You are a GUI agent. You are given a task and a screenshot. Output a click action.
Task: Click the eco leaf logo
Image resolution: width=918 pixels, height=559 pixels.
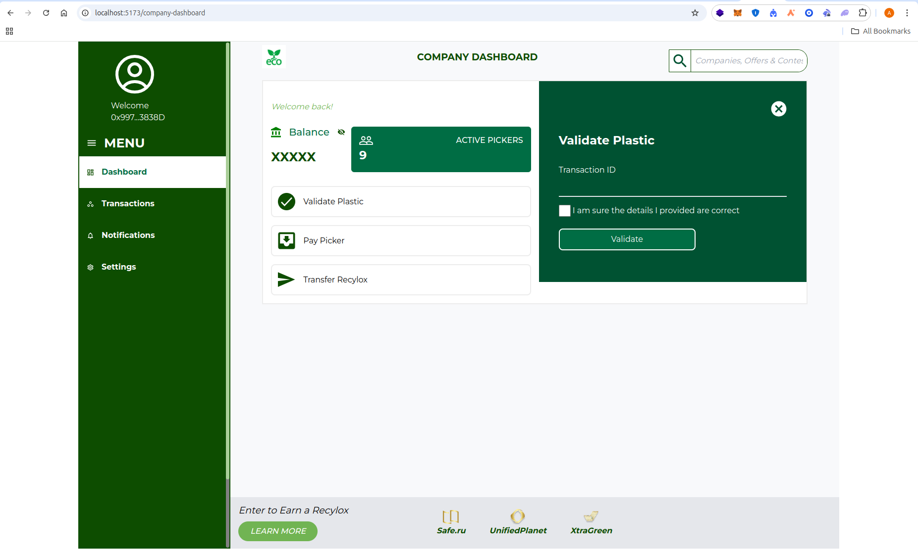pyautogui.click(x=274, y=57)
